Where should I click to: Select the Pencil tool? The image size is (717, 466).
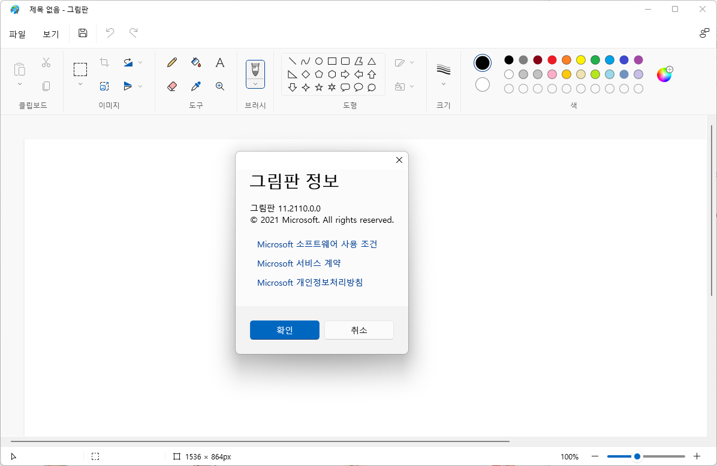(172, 62)
